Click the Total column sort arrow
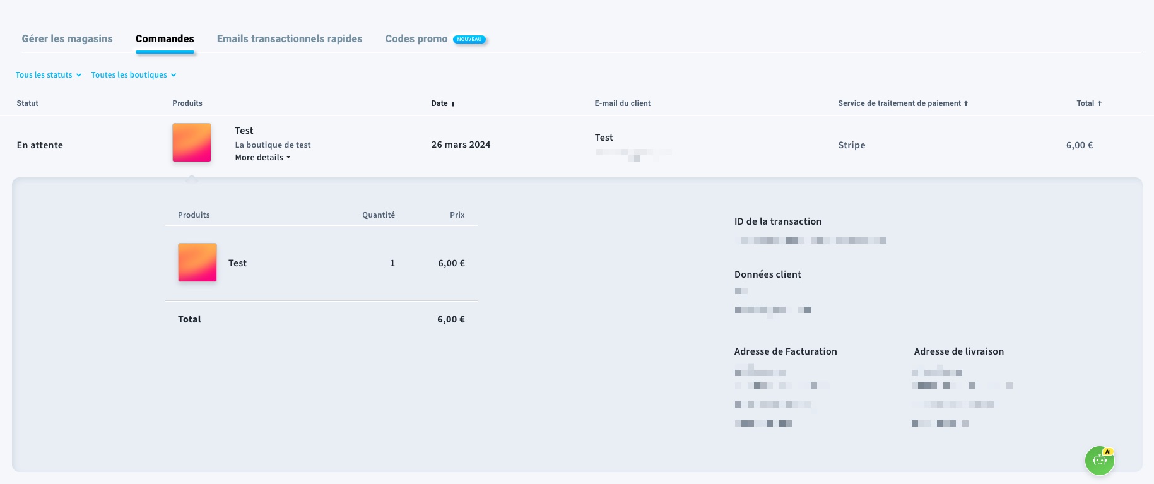This screenshot has height=484, width=1154. click(1100, 103)
